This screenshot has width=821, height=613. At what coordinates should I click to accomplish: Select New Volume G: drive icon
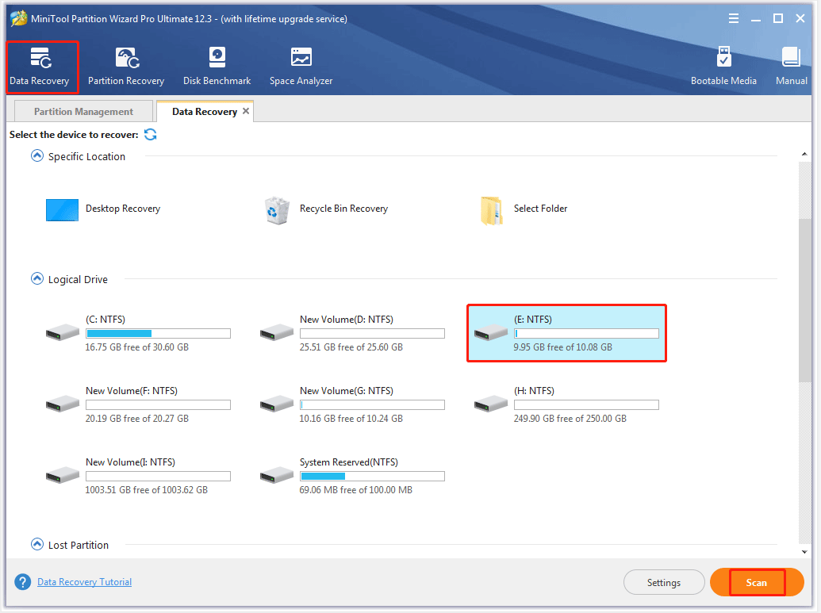pos(277,404)
